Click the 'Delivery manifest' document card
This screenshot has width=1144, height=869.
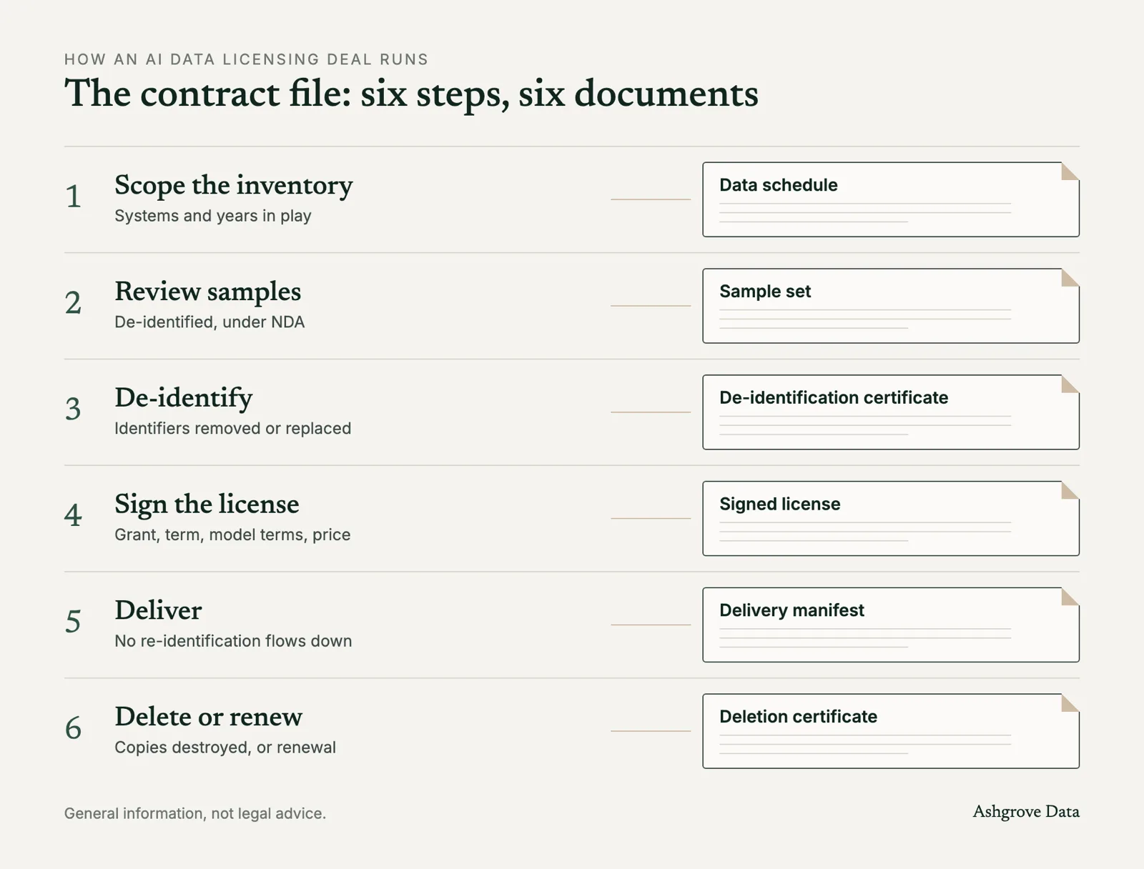coord(891,625)
